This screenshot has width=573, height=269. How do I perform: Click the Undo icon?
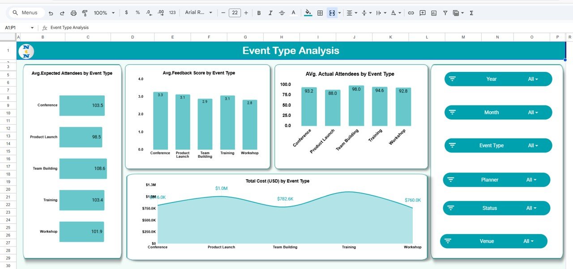[x=51, y=13]
